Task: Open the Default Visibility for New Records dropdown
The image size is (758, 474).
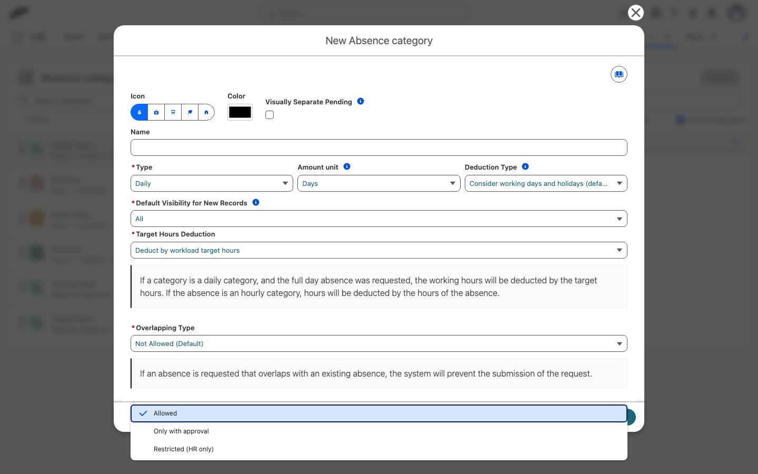Action: (x=379, y=219)
